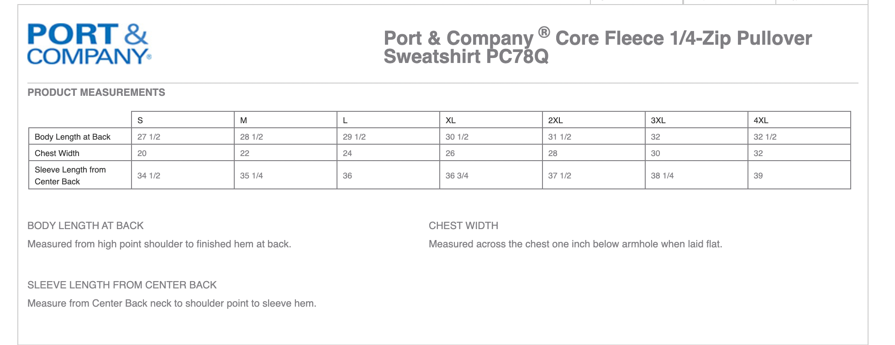Click the 27 1/2 body length cell
895x345 pixels.
coord(149,137)
